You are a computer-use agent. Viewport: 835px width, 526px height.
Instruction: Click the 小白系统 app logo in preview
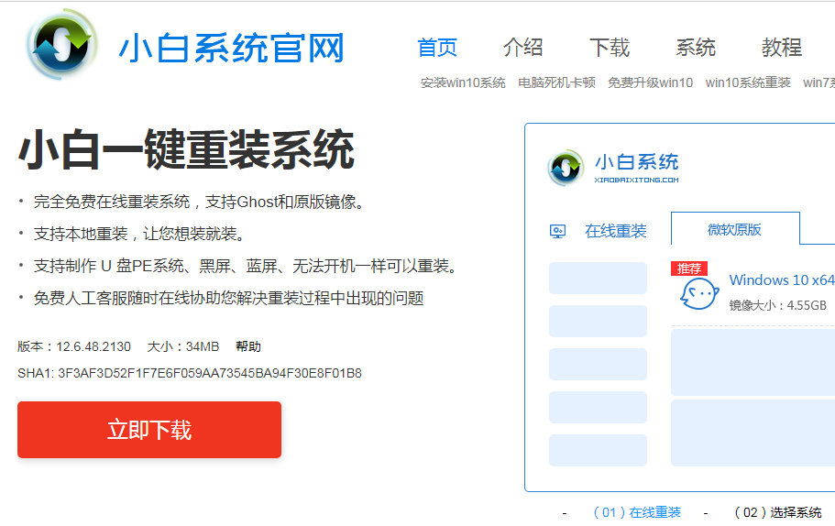566,168
